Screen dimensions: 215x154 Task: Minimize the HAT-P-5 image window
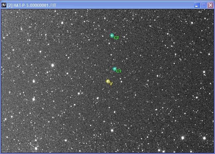(x=197, y=5)
